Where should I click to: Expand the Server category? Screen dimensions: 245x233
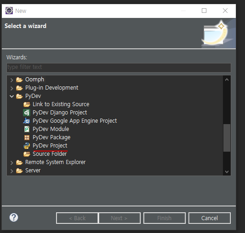(x=11, y=171)
